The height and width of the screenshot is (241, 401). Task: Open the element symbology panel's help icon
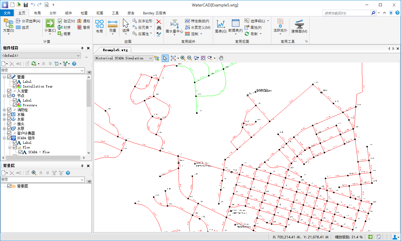tap(74, 64)
